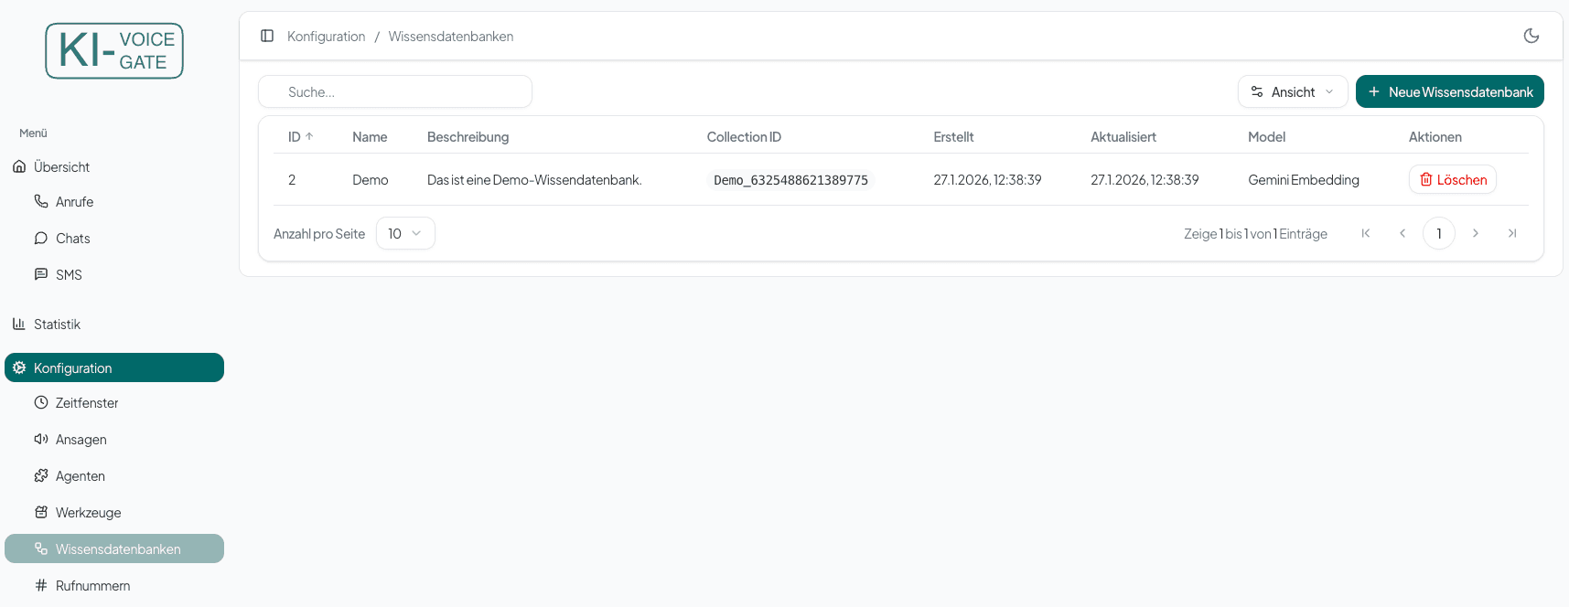This screenshot has width=1569, height=607.
Task: Click the Ansagen speaker icon
Action: (41, 439)
